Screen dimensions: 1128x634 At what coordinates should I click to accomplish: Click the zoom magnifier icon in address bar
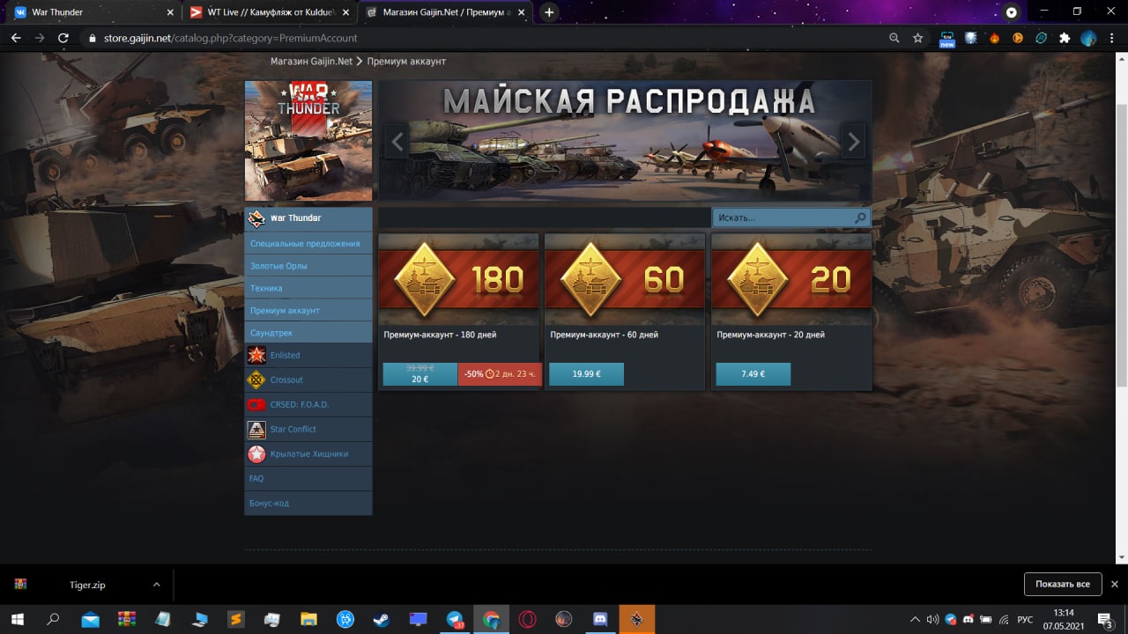894,38
